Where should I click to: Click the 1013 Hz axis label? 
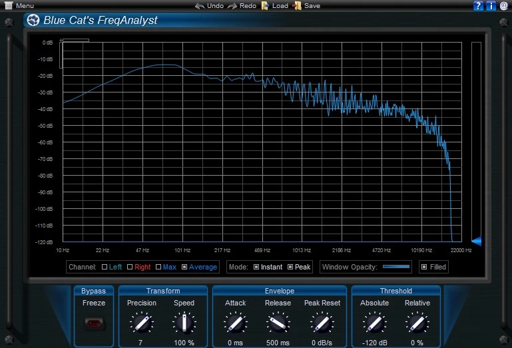click(x=302, y=250)
